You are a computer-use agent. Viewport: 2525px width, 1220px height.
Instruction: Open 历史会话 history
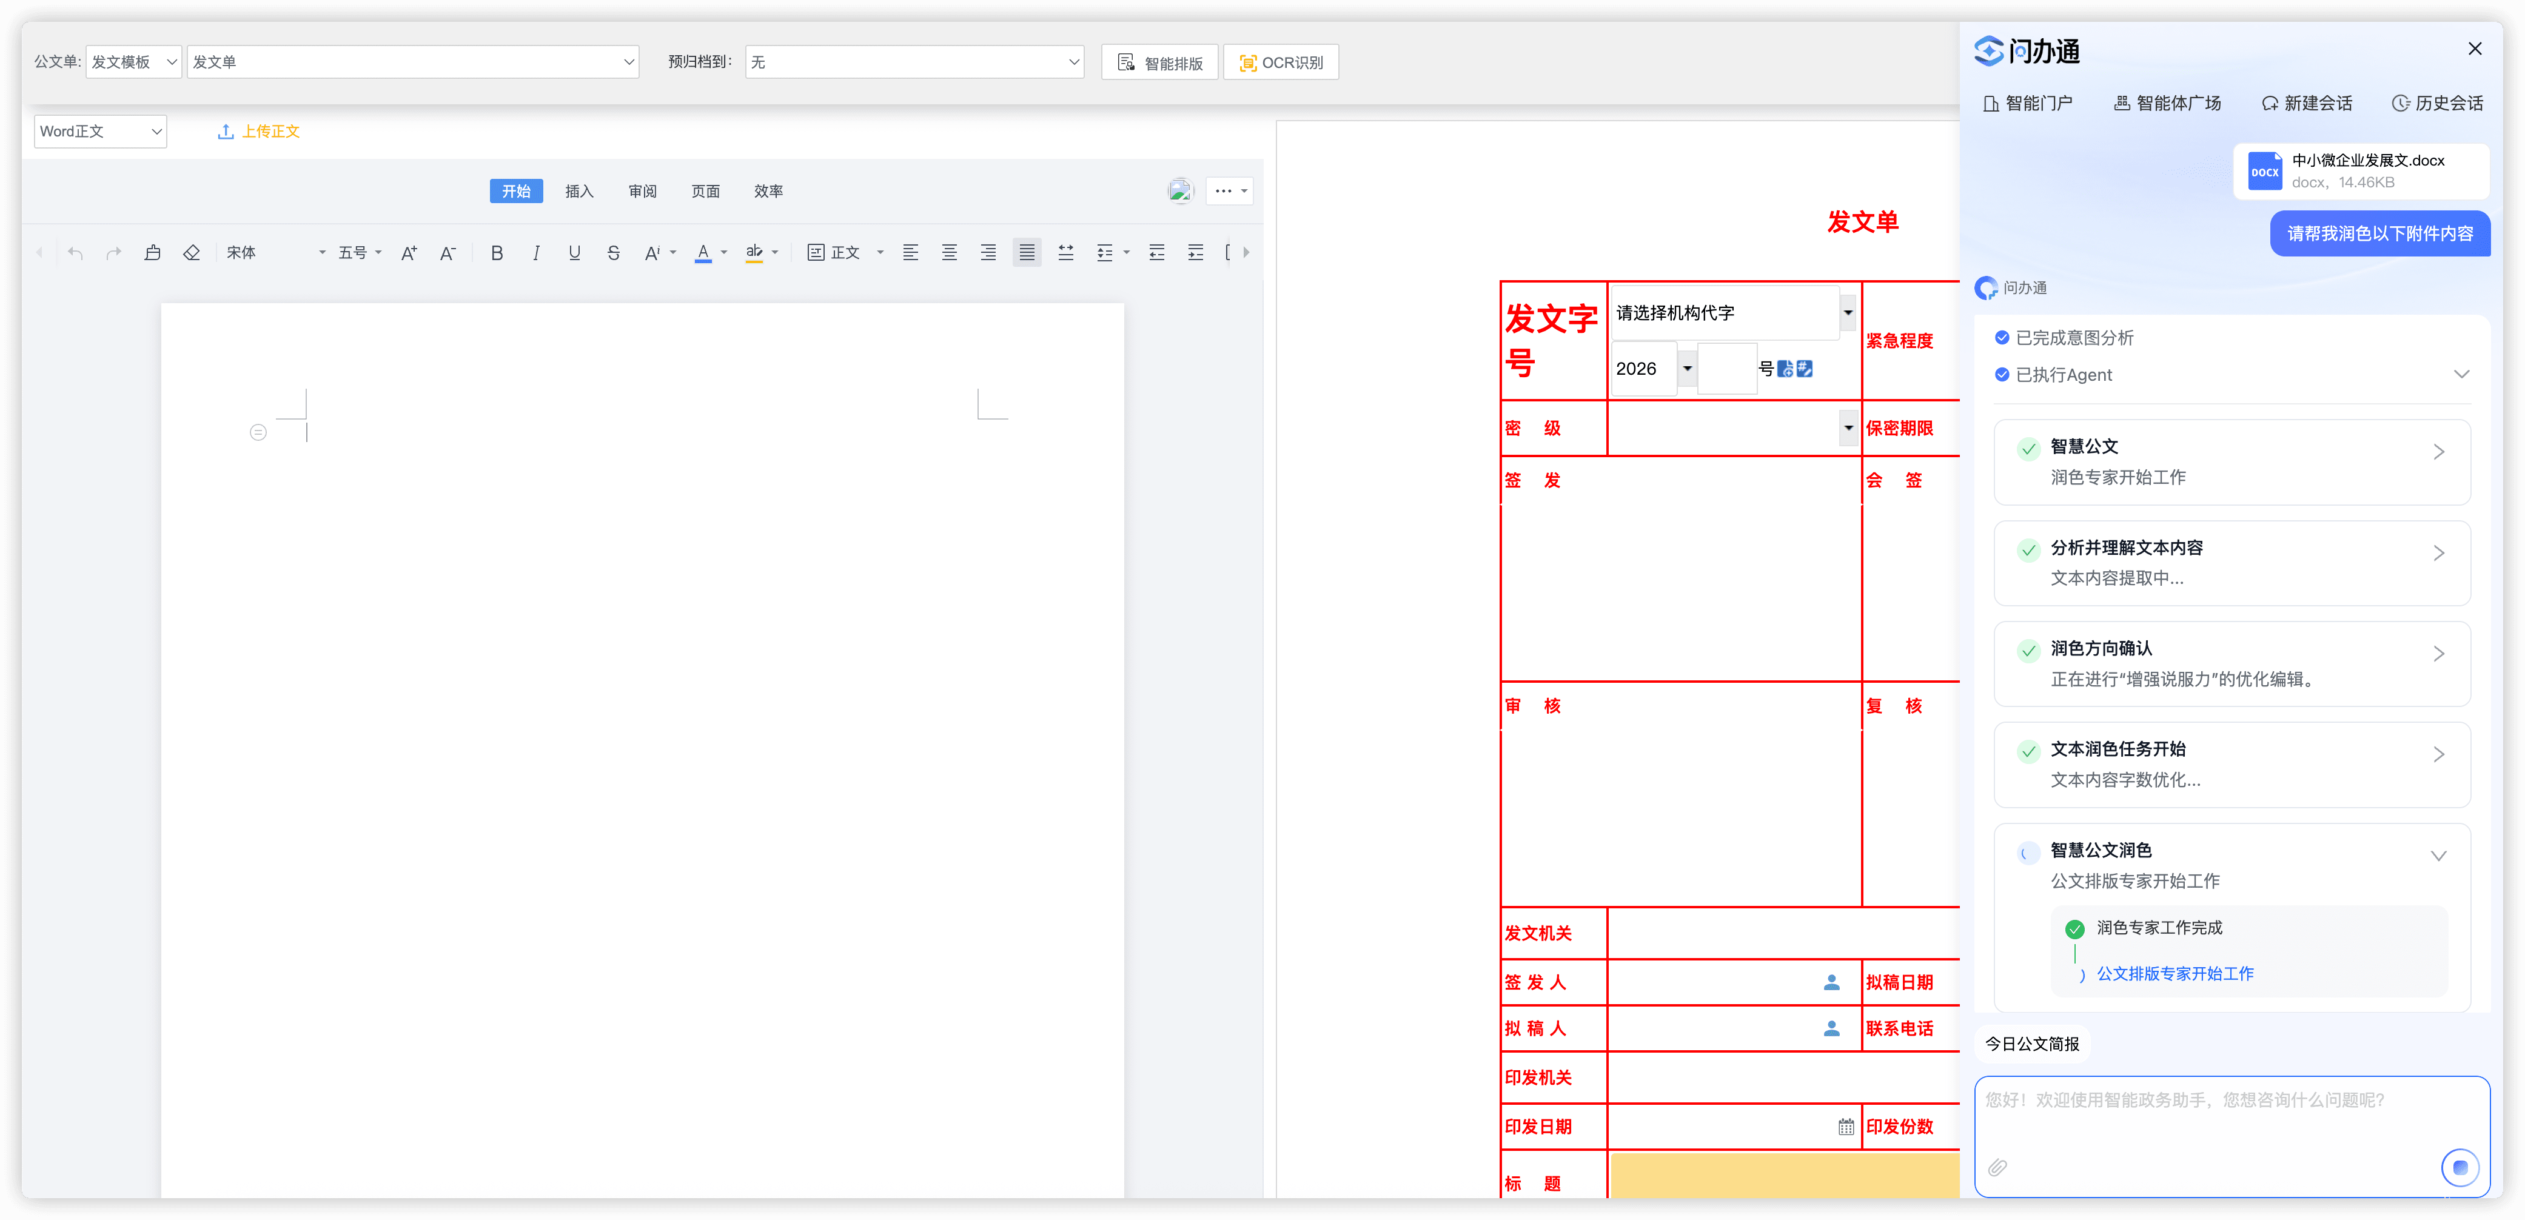2437,103
